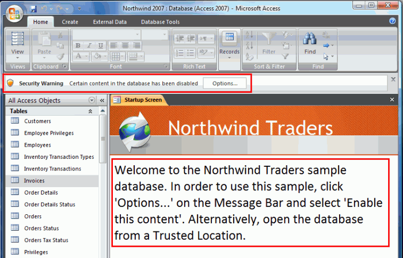Open the Clipboard group dialog launcher
Image resolution: width=403 pixels, height=258 pixels.
tap(64, 66)
